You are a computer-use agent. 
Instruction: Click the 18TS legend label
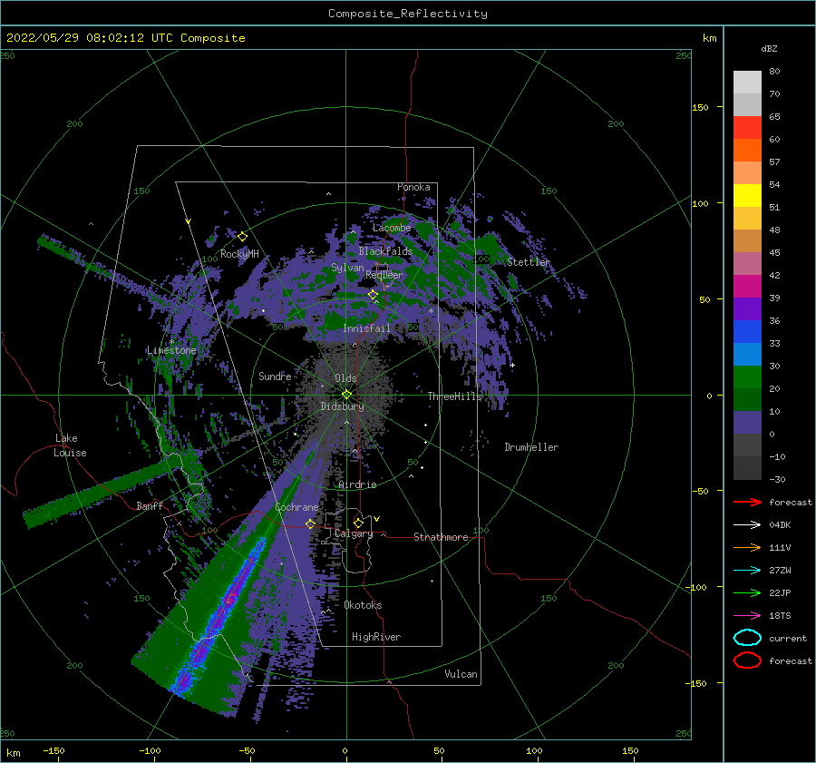click(x=780, y=616)
